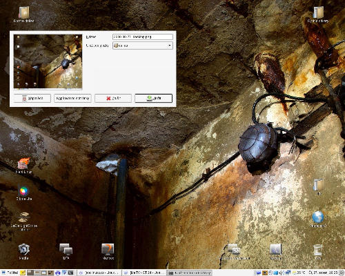The width and height of the screenshot is (345, 276).
Task: Click the filename input field in screenshot dialog
Action: [x=143, y=37]
